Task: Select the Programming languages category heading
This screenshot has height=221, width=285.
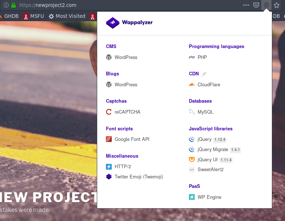Action: [x=217, y=46]
